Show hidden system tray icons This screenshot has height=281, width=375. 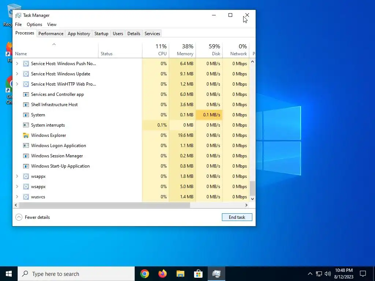(310, 274)
